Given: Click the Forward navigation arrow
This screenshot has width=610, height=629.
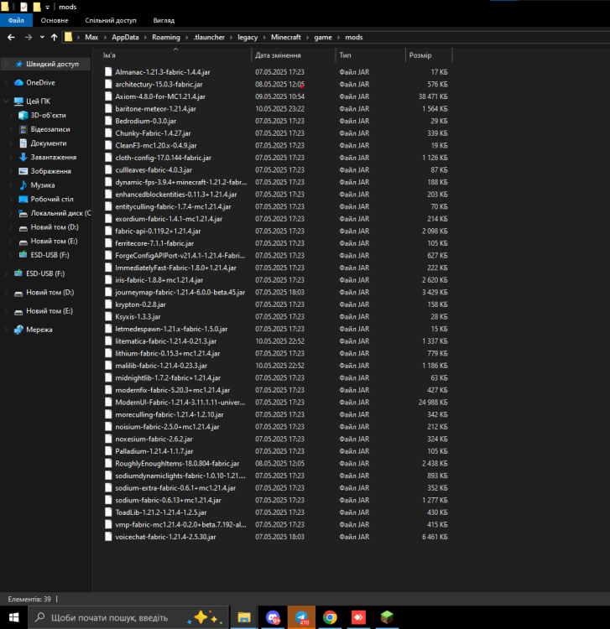Looking at the screenshot, I should pyautogui.click(x=28, y=37).
